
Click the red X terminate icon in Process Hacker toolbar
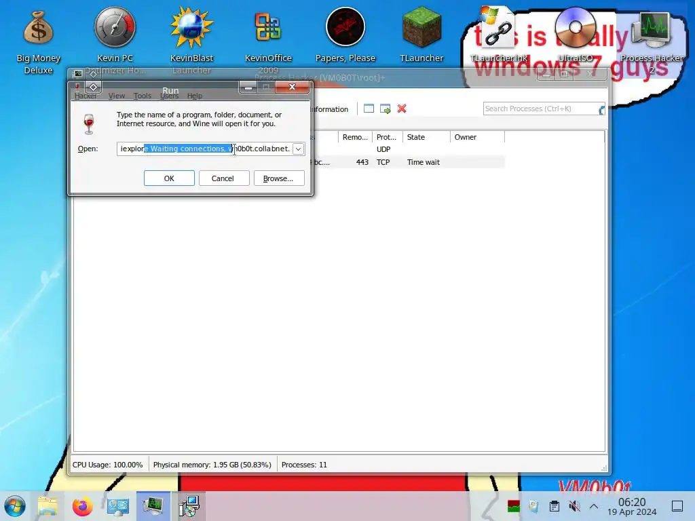coord(402,109)
